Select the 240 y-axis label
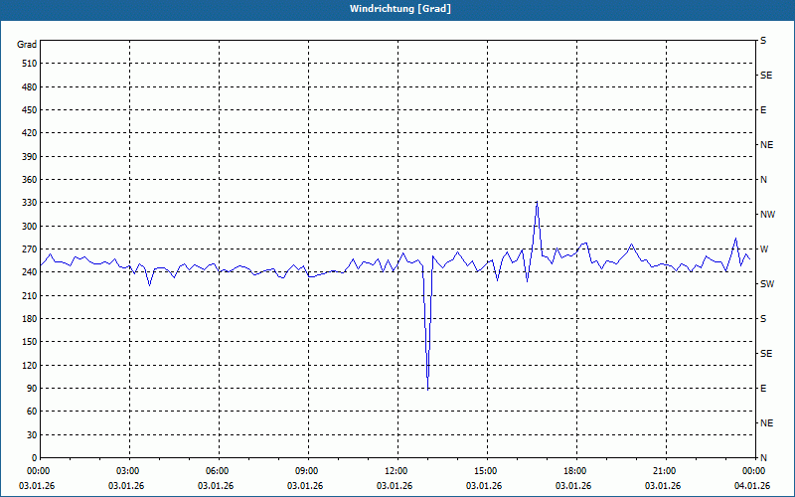This screenshot has width=795, height=497. 30,272
